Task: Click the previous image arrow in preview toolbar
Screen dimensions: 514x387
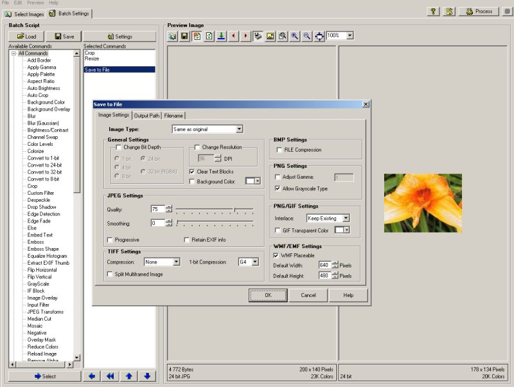Action: click(x=233, y=36)
